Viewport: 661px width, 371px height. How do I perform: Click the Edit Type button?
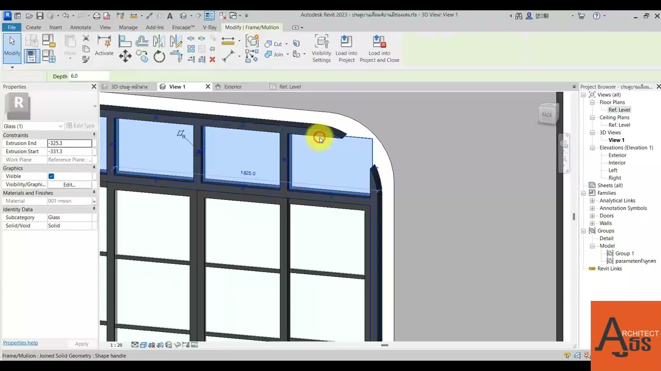pos(81,126)
